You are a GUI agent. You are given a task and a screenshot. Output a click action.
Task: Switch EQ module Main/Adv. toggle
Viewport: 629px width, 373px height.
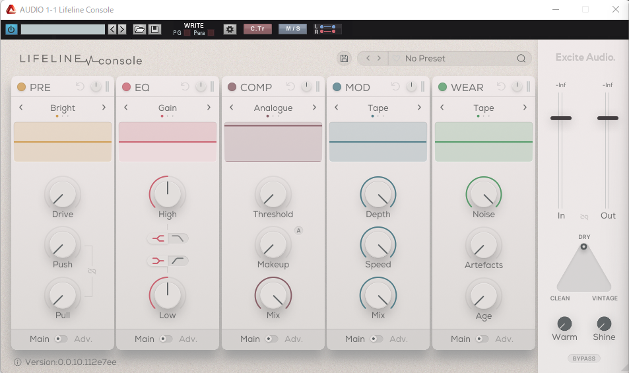[x=166, y=339]
